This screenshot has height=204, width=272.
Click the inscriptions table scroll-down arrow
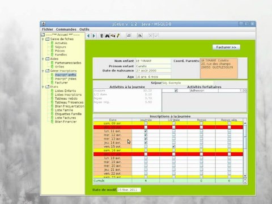245,176
